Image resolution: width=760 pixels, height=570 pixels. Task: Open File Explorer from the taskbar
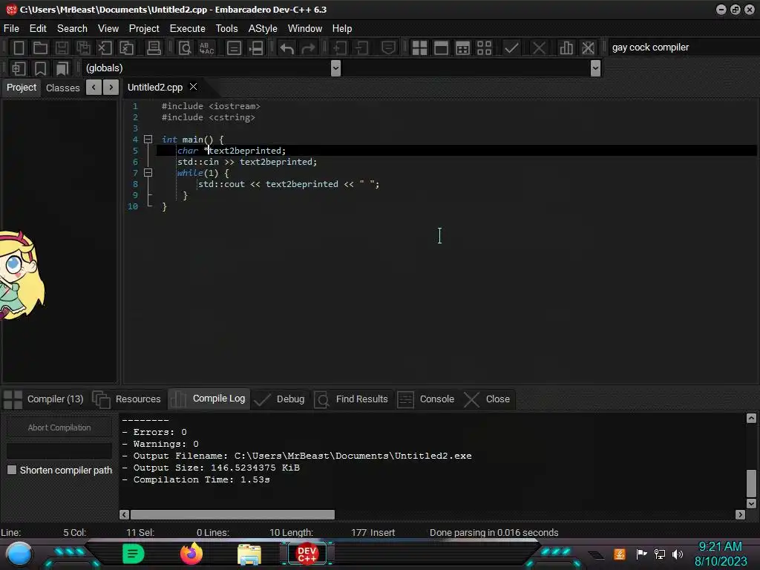coord(249,554)
